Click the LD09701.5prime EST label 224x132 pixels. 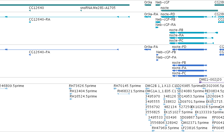coord(191,102)
